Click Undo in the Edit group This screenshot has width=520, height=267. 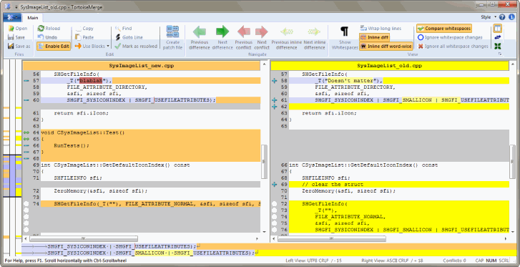(x=47, y=37)
